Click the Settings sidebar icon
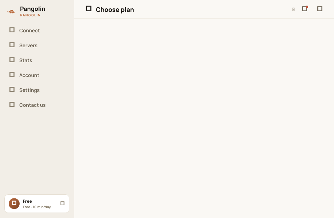This screenshot has height=218, width=334. pos(12,90)
